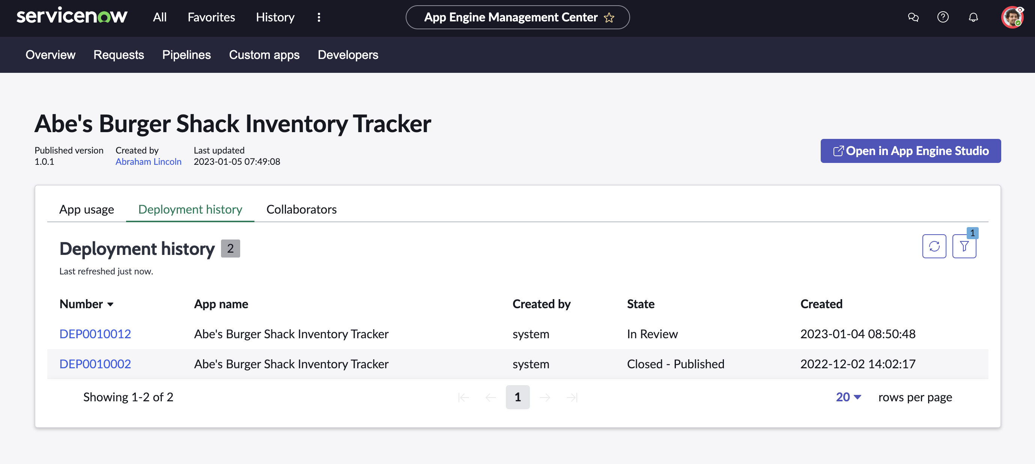This screenshot has width=1035, height=464.
Task: Open the 20 rows per page dropdown
Action: pos(848,397)
